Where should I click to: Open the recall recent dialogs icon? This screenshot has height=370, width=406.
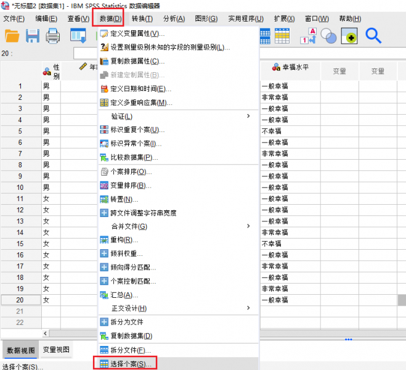78,36
